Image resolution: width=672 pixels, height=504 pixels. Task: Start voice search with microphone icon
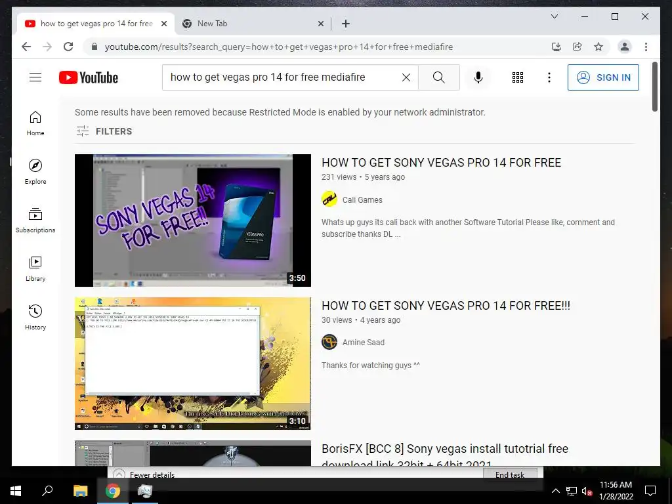[x=478, y=77]
